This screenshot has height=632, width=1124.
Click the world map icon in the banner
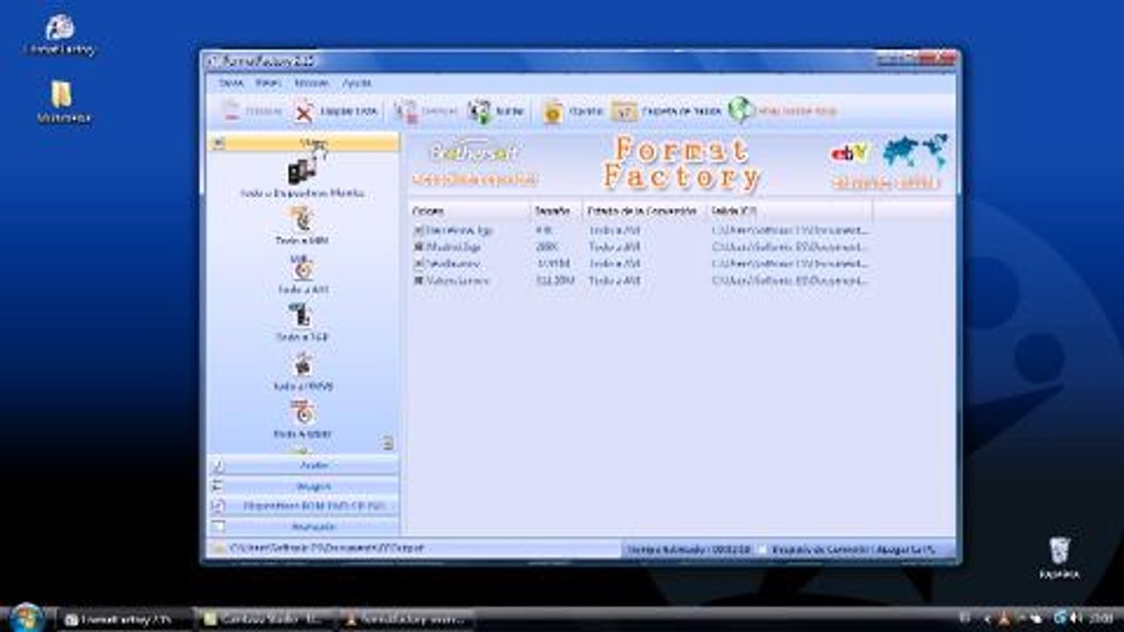915,151
